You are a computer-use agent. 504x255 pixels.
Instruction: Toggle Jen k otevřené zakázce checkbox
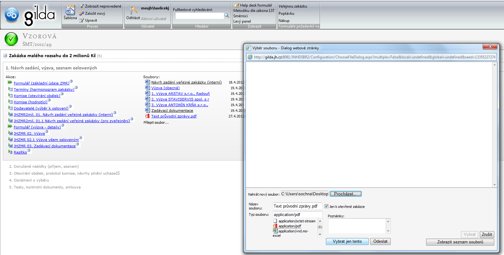coord(326,206)
